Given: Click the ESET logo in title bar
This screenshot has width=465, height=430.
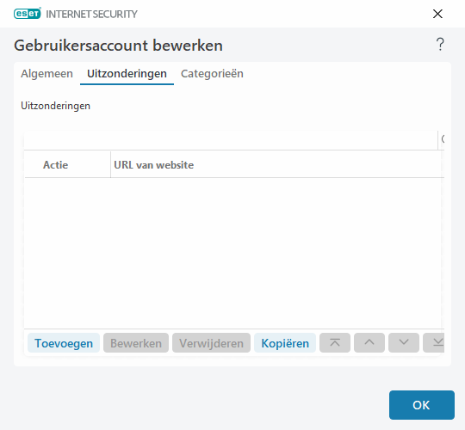Looking at the screenshot, I should 28,14.
